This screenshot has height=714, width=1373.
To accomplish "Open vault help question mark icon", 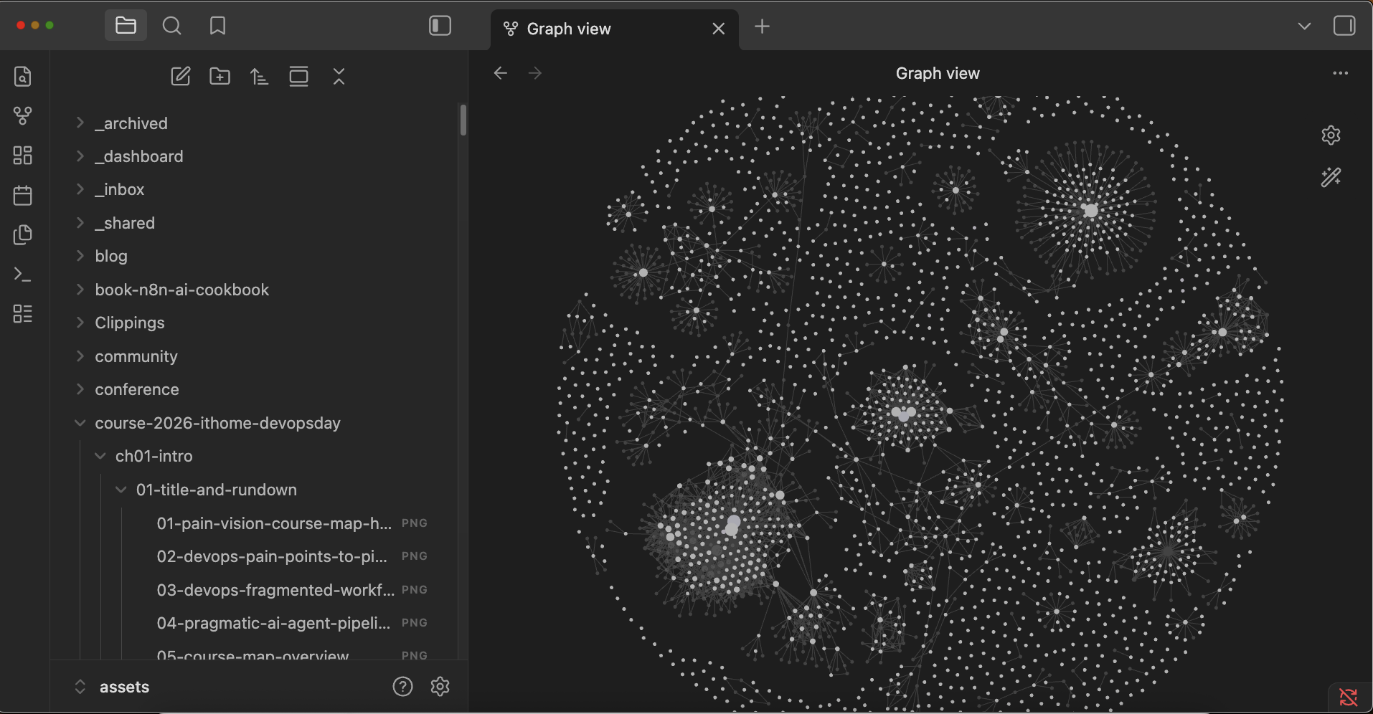I will (x=403, y=687).
